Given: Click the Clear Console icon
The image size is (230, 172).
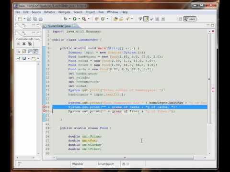Looking at the screenshot, I should click(19, 51).
